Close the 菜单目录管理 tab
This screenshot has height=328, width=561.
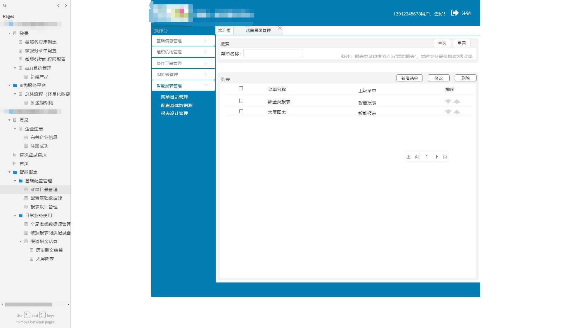(280, 28)
